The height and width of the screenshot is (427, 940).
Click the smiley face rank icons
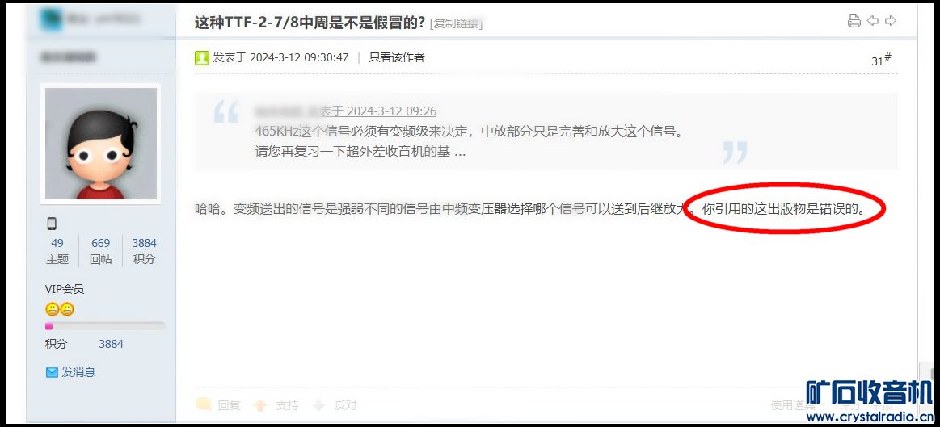click(60, 309)
